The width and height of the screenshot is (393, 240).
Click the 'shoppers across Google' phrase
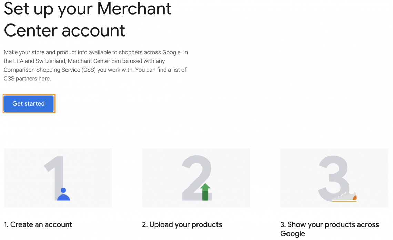coord(150,53)
